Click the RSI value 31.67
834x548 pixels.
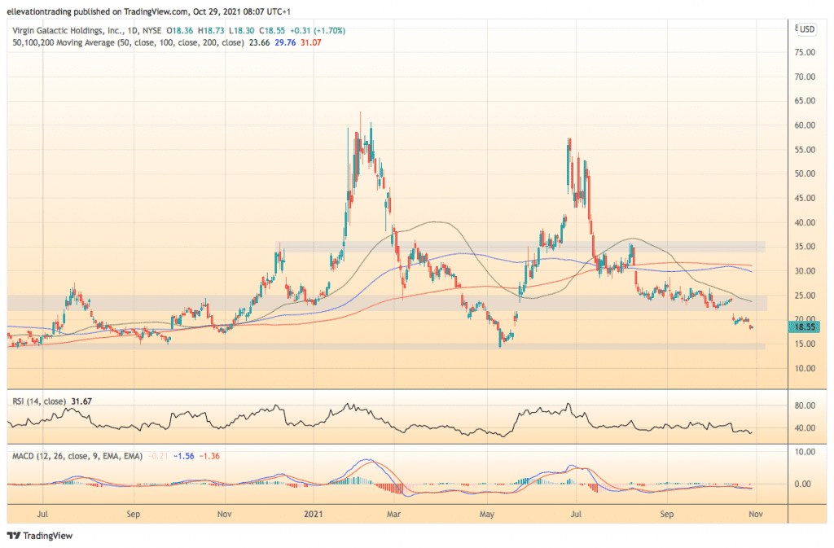81,401
